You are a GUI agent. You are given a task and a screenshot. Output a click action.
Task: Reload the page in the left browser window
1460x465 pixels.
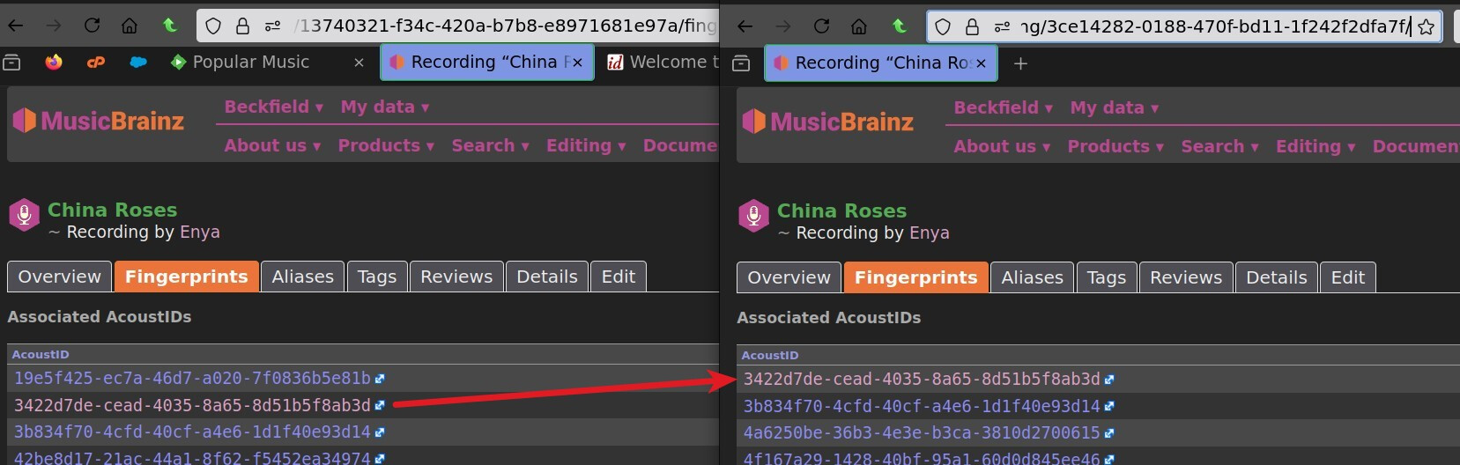[x=92, y=26]
